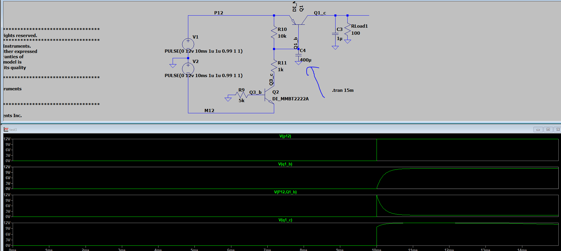Click the 100 value of RLoad1
This screenshot has width=561, height=251.
click(355, 33)
